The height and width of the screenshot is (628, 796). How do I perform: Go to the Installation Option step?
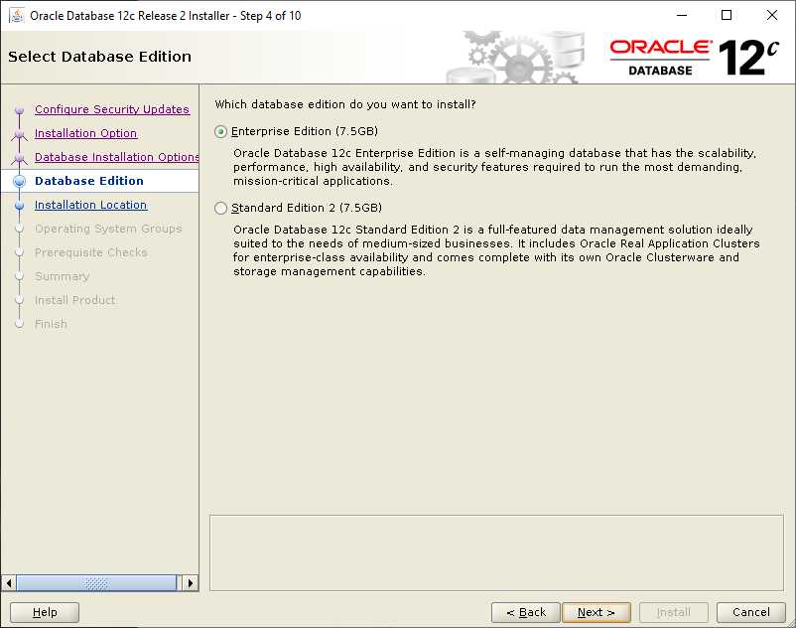85,133
